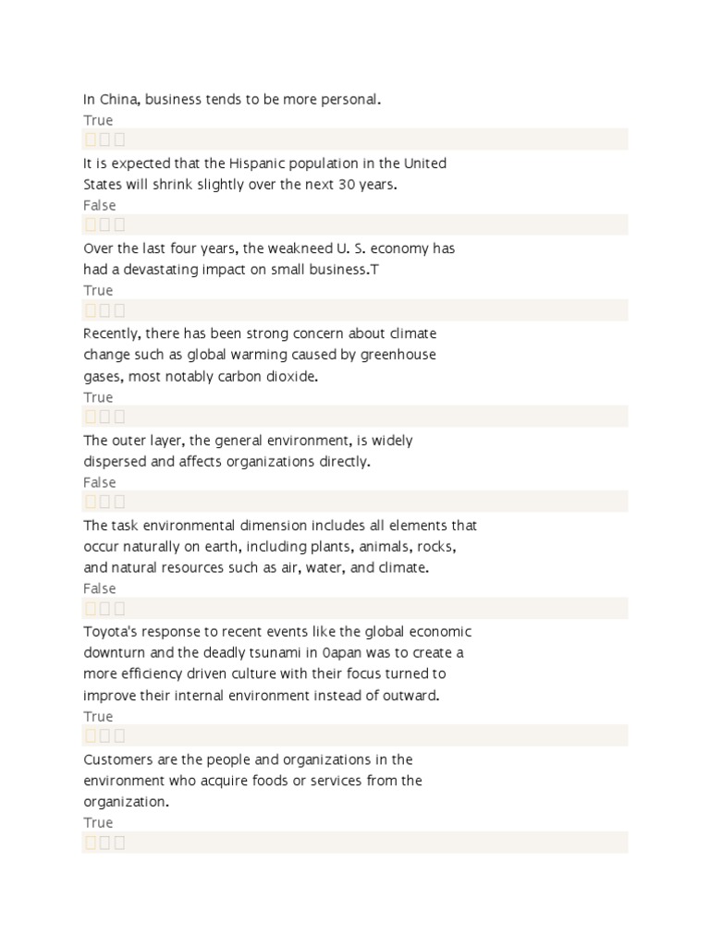Click last square icon below task environmental answer
The image size is (710, 946).
(x=119, y=608)
